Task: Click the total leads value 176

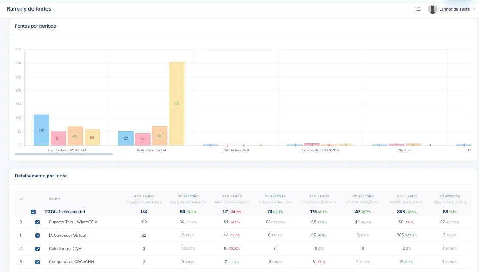Action: [x=313, y=212]
